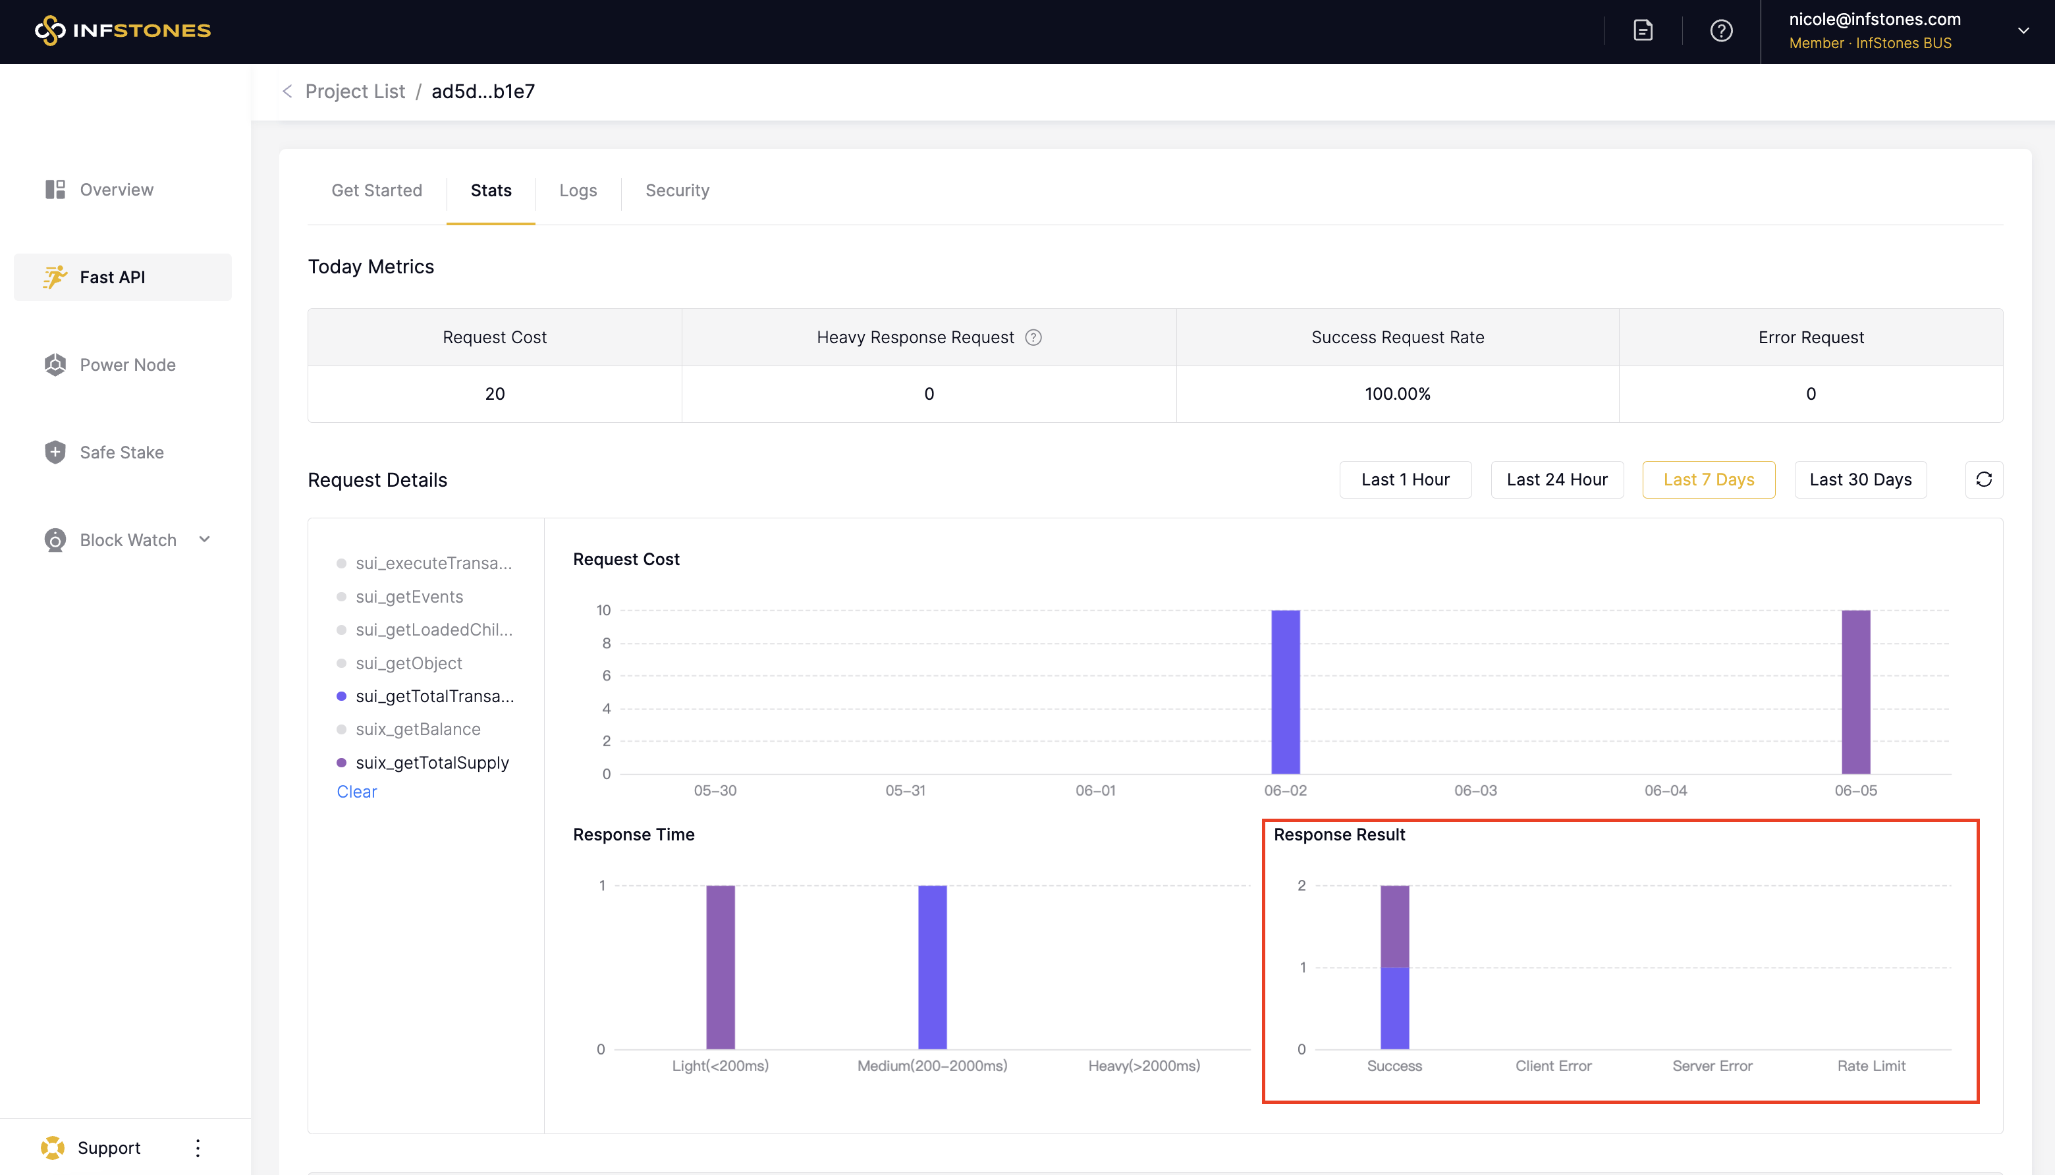Open Overview in the sidebar
2055x1175 pixels.
point(116,190)
